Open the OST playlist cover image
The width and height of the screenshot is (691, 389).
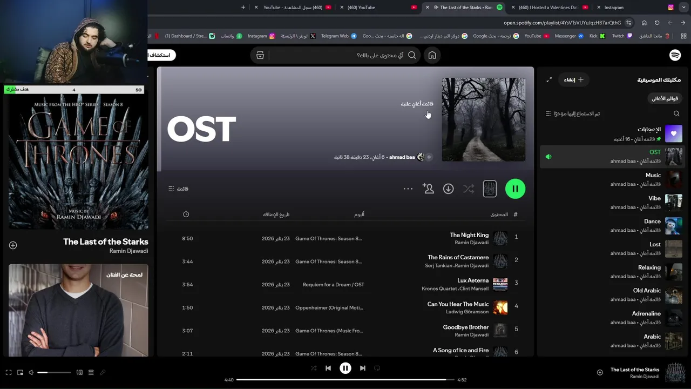click(483, 119)
